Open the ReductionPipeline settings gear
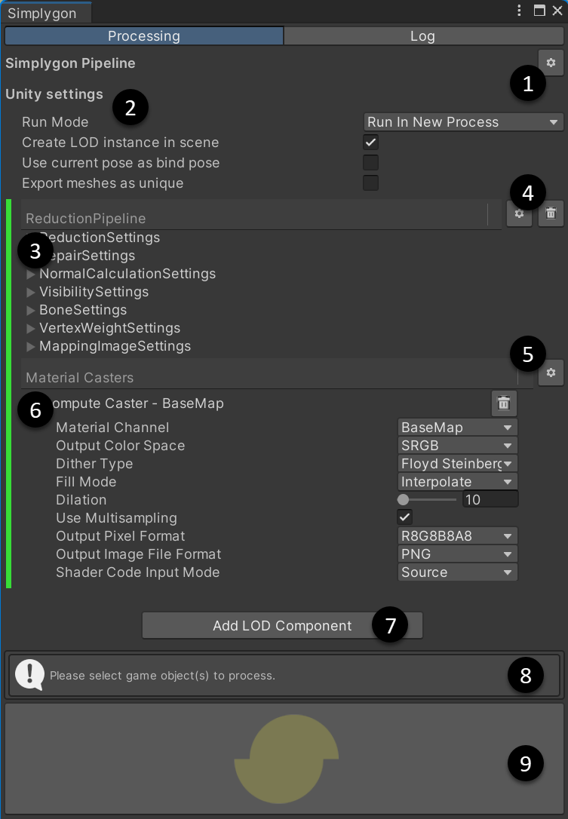This screenshot has height=819, width=568. 519,213
